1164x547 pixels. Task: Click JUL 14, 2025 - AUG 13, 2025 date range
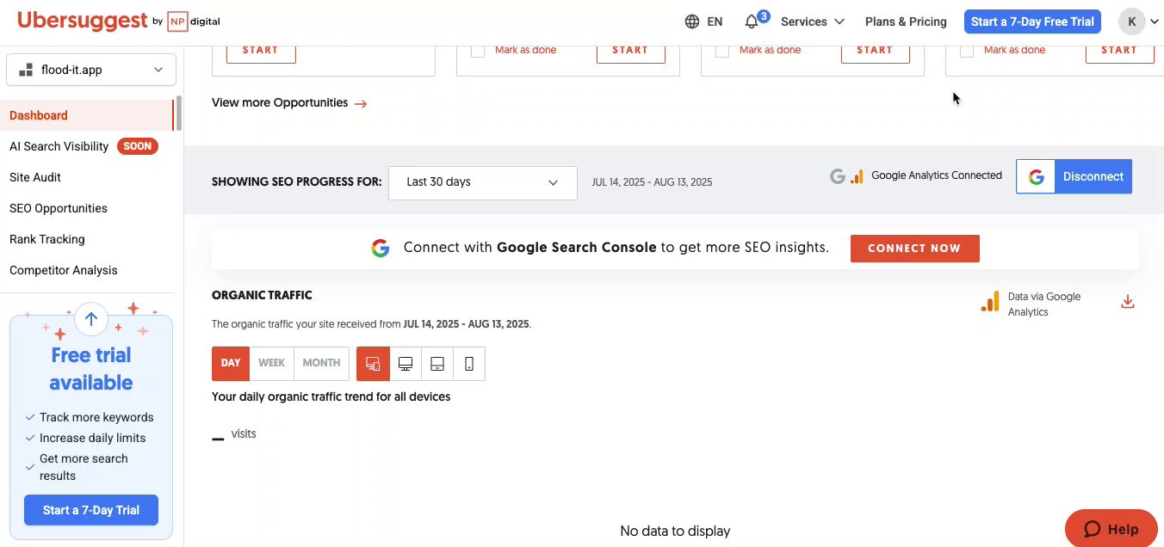tap(652, 182)
